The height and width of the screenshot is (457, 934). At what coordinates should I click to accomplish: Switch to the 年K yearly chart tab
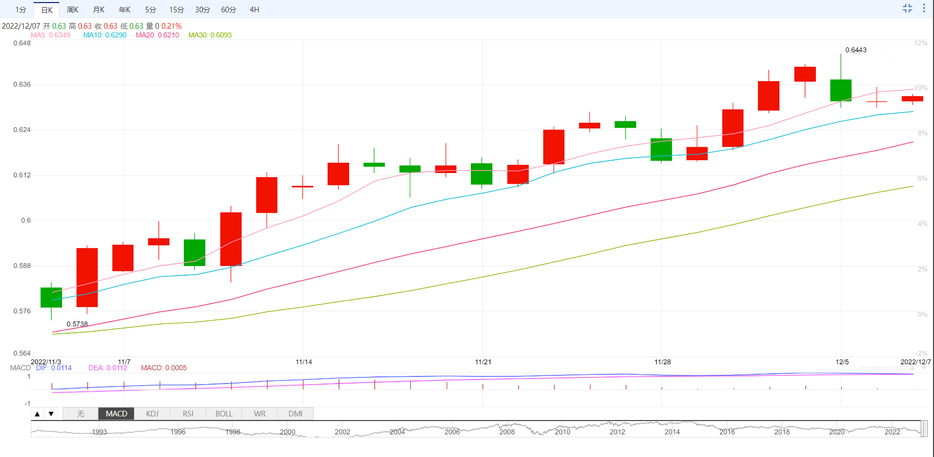(x=125, y=10)
